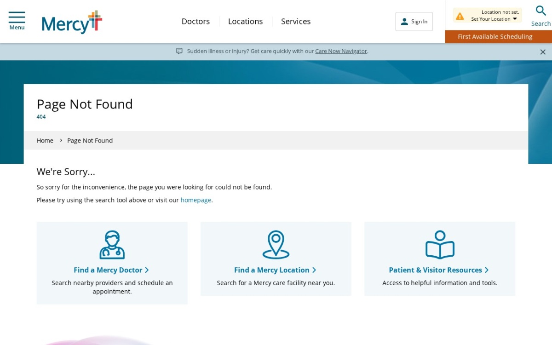The height and width of the screenshot is (345, 552).
Task: Click the We're Sorry heading
Action: tap(66, 172)
